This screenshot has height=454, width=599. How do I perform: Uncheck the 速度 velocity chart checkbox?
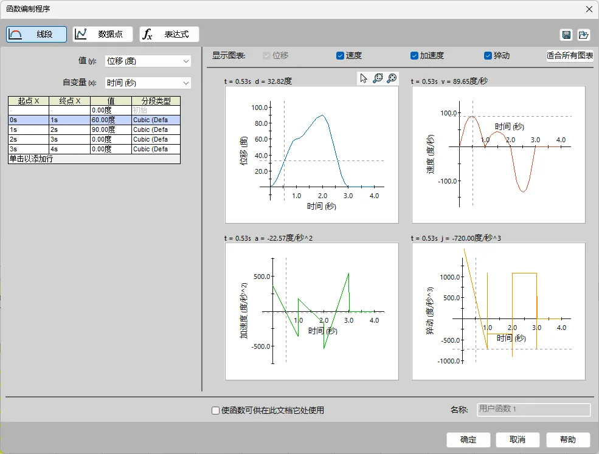[340, 56]
